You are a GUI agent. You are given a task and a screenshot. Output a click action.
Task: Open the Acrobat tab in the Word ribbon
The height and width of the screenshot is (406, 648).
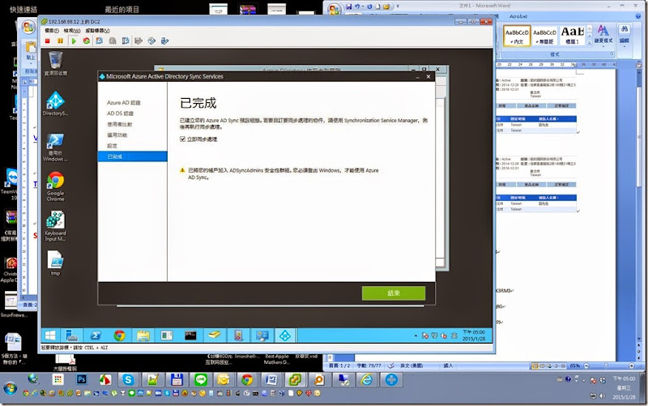tap(518, 16)
